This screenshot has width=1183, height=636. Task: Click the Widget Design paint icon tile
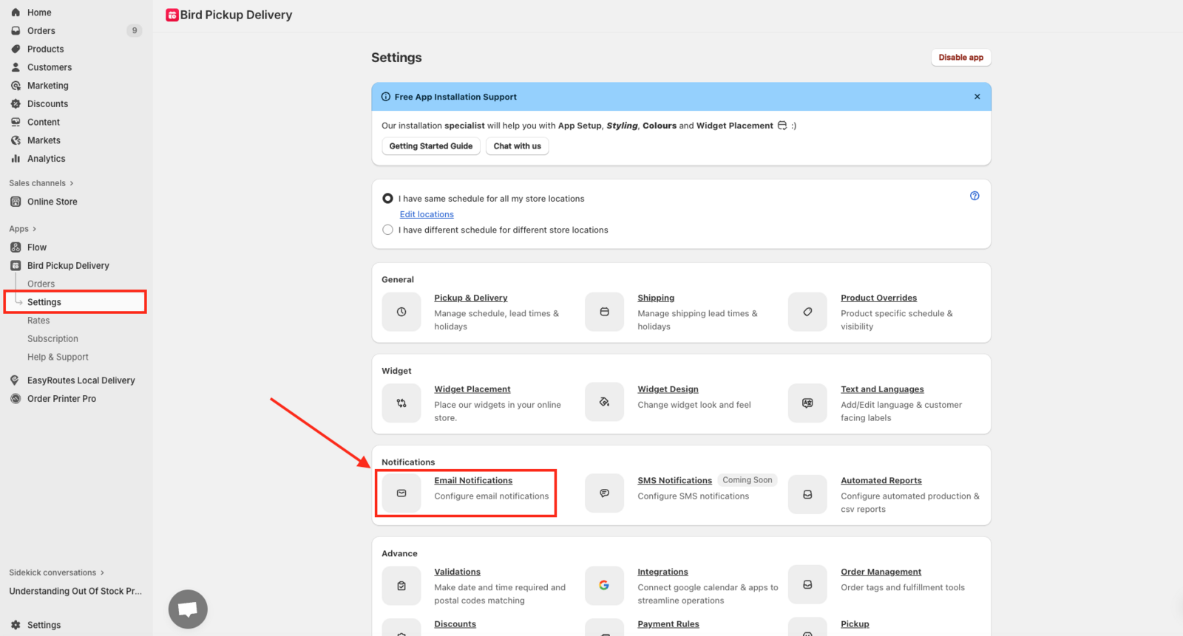pyautogui.click(x=604, y=403)
